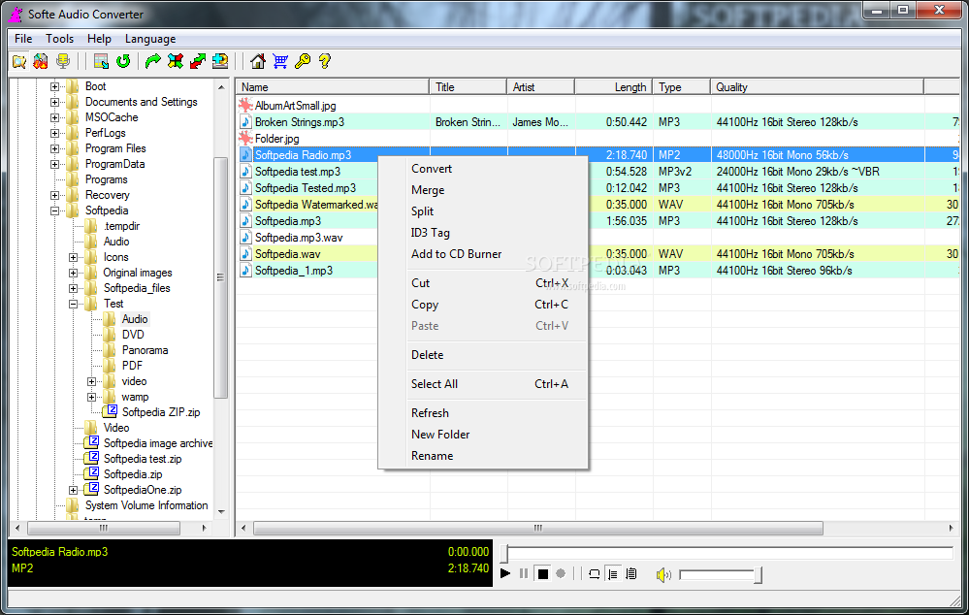Click the yellow key register icon
This screenshot has width=969, height=615.
click(x=303, y=61)
